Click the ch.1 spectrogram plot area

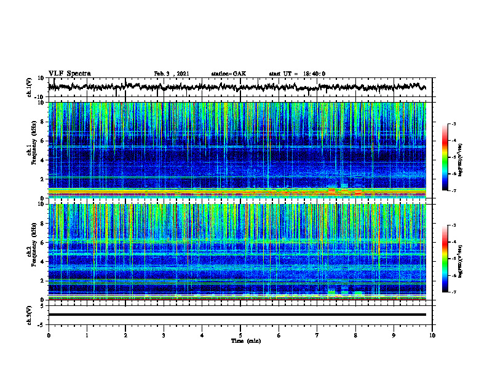[237, 150]
